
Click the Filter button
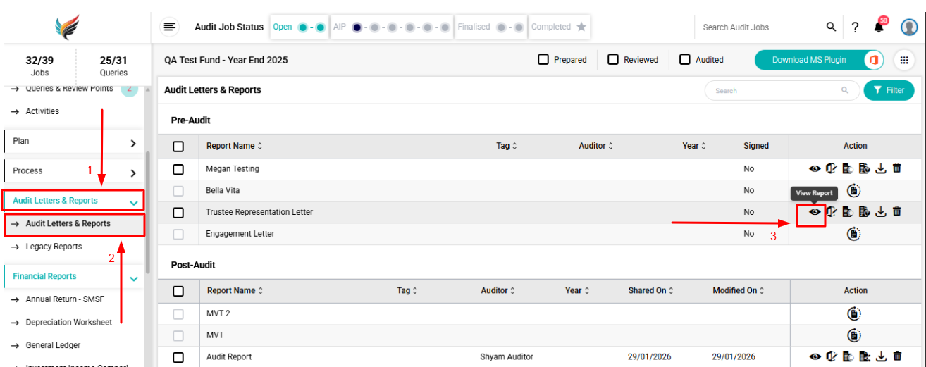coord(889,90)
